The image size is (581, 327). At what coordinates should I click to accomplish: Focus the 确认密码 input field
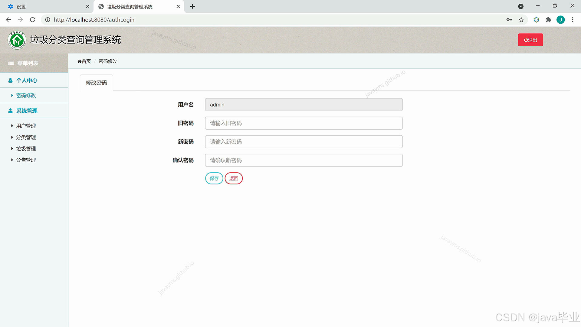(304, 160)
